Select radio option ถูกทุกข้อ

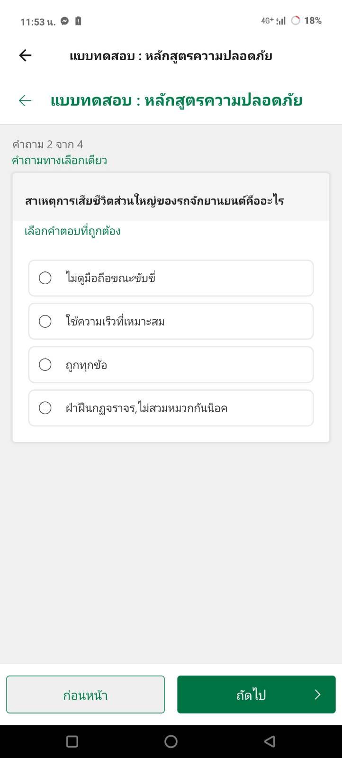click(x=171, y=365)
